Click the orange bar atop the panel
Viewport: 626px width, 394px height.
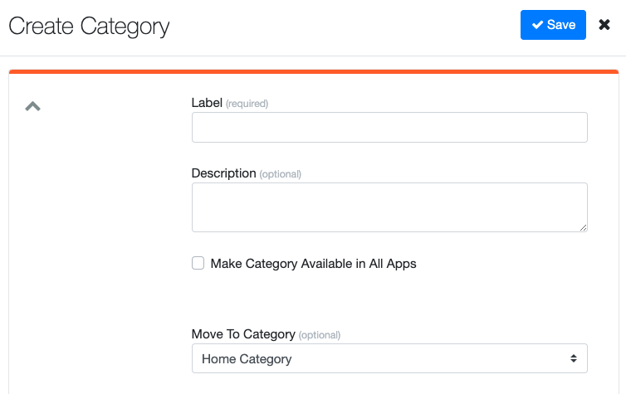point(313,71)
